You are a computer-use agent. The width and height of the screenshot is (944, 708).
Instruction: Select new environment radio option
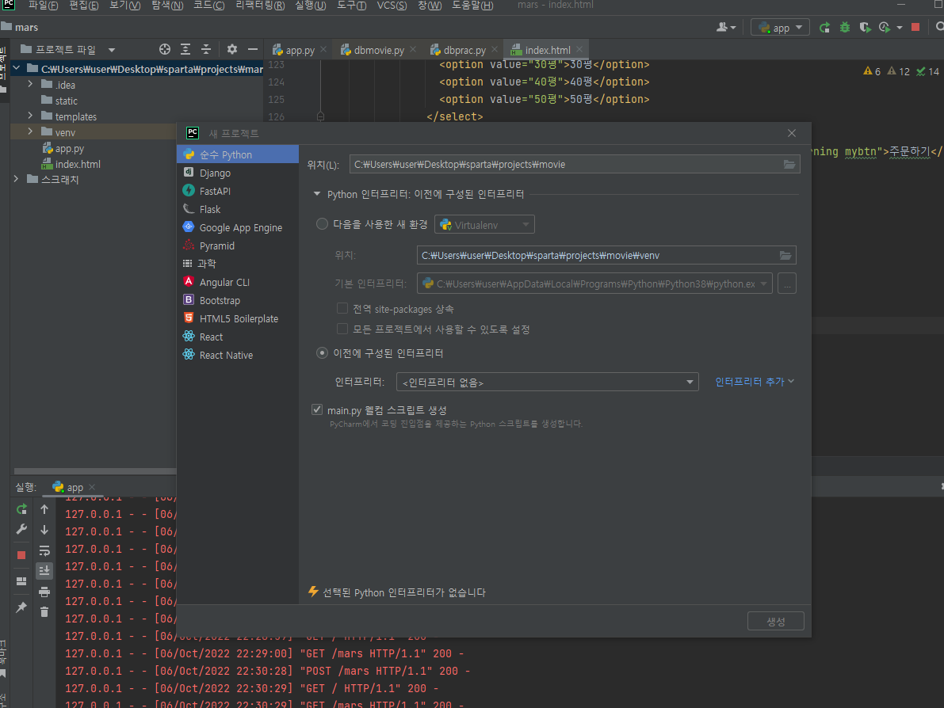pos(322,224)
